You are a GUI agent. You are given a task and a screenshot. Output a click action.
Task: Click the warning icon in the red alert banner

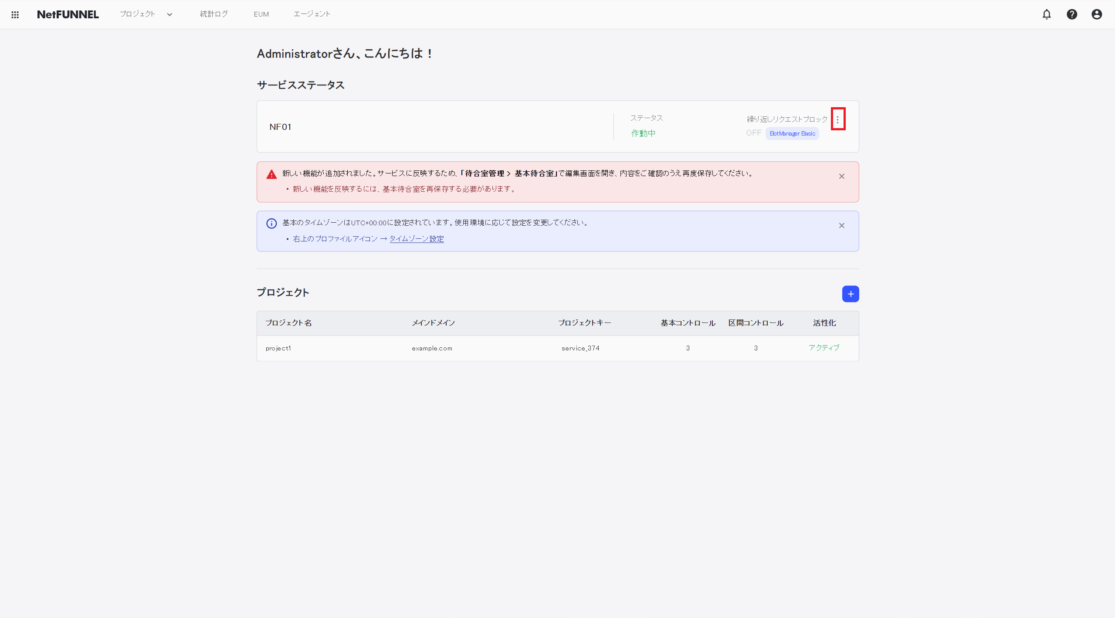pyautogui.click(x=271, y=173)
